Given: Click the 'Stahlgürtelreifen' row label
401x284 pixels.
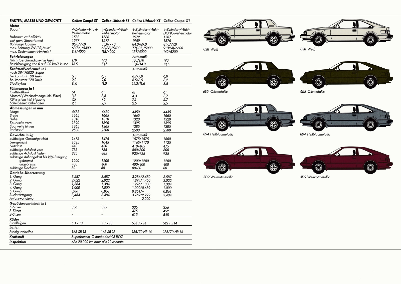Looking at the screenshot, I should coord(21,232).
